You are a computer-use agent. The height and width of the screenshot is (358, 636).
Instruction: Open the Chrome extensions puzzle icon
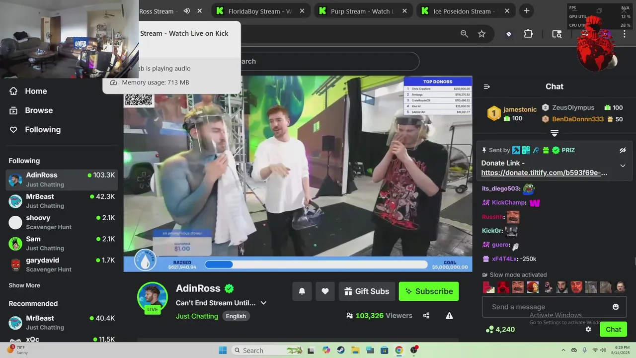(528, 34)
